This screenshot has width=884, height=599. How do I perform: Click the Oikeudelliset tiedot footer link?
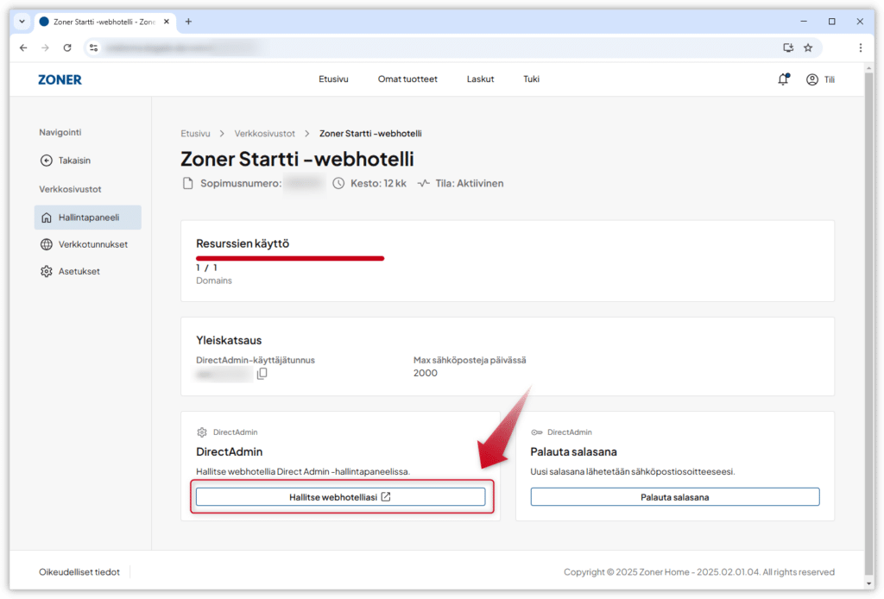[79, 572]
